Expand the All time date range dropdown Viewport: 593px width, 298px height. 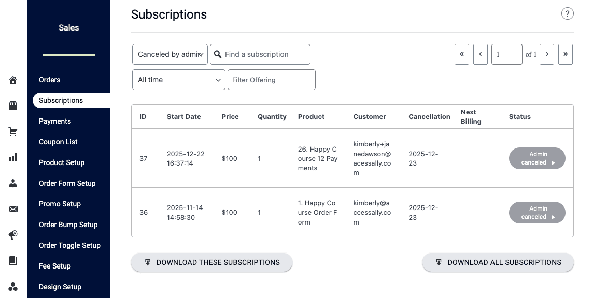[x=178, y=80]
